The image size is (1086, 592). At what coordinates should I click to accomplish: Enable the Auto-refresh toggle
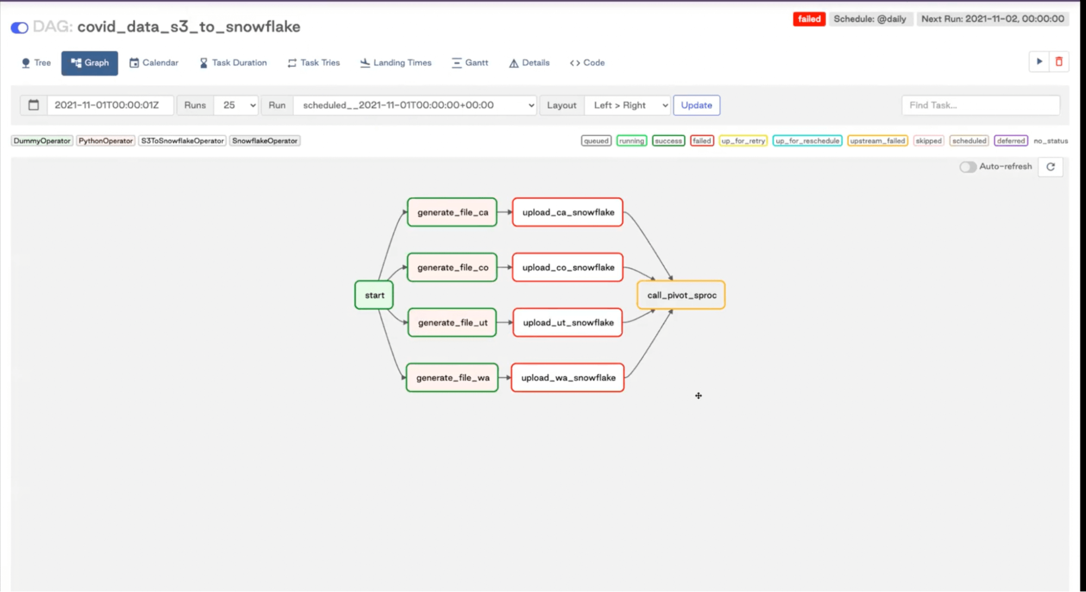(x=968, y=167)
